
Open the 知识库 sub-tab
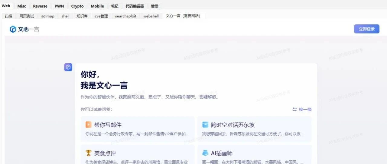point(82,16)
